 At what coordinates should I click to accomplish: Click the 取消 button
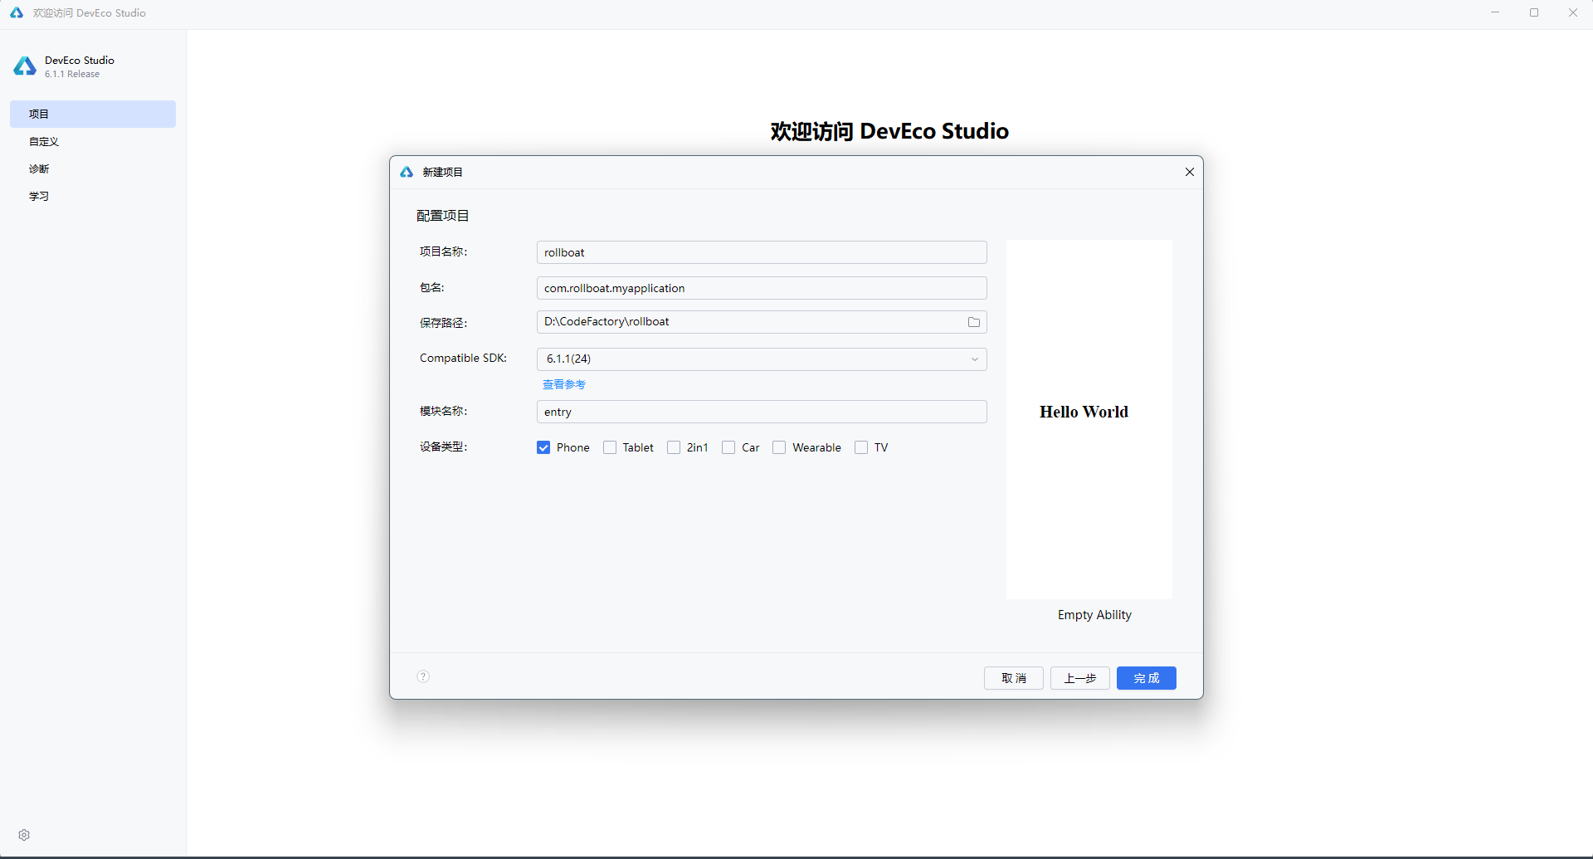point(1014,678)
